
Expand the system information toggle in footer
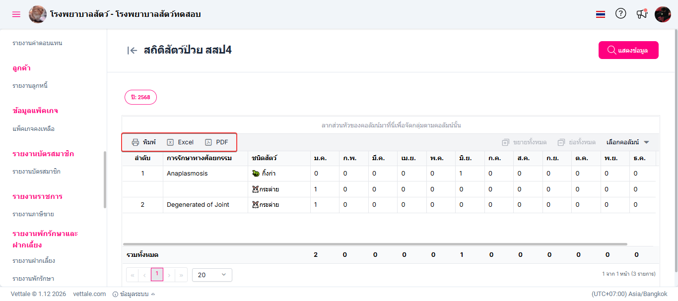[x=134, y=294]
